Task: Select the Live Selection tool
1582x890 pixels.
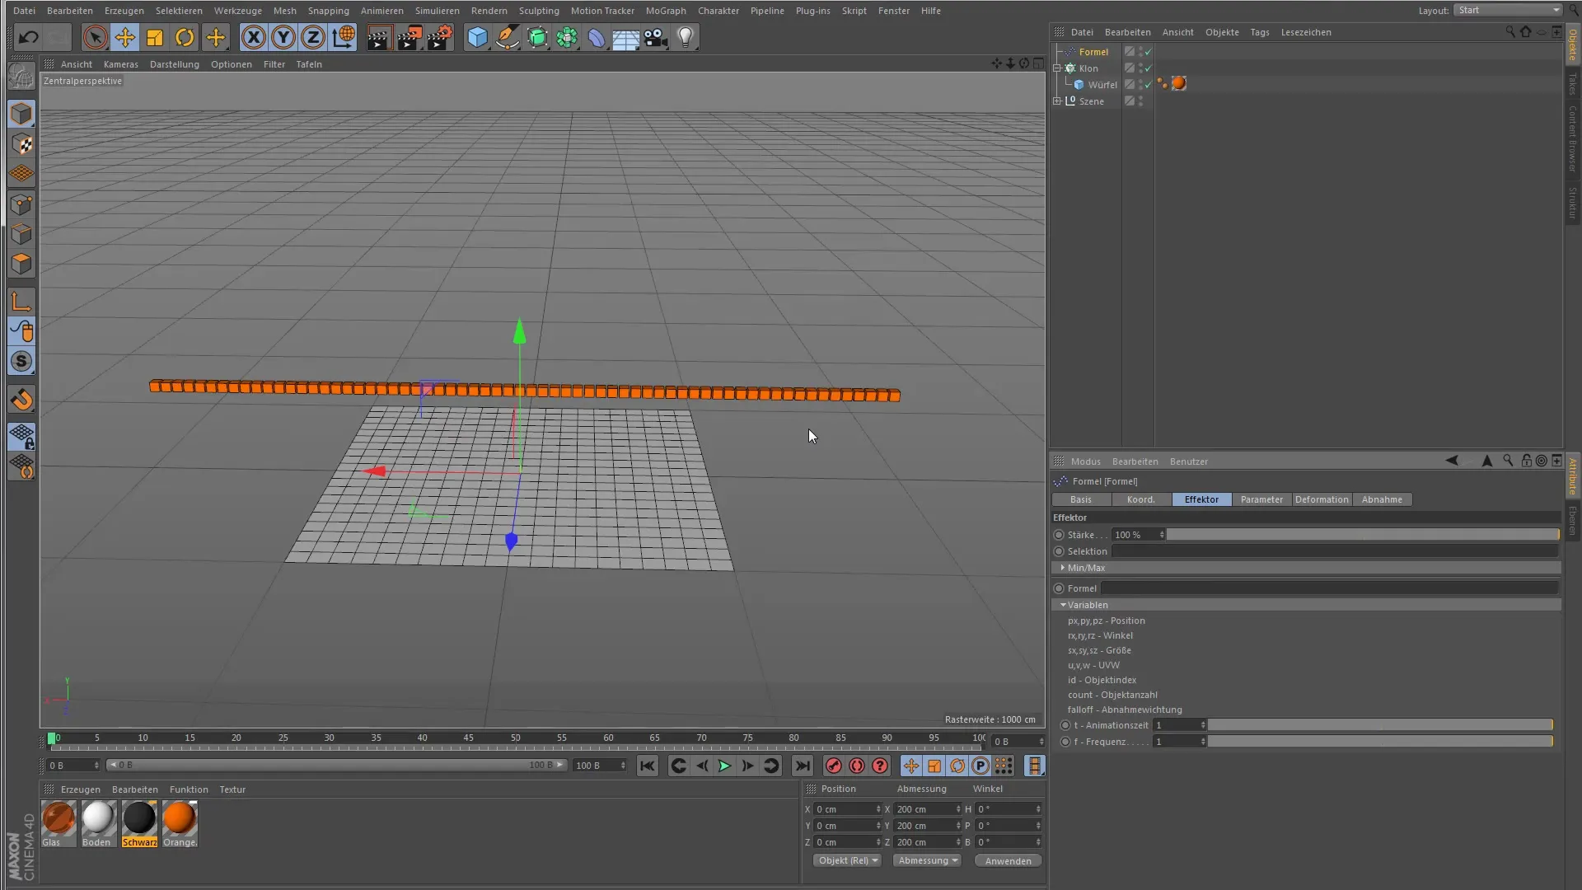Action: [95, 37]
